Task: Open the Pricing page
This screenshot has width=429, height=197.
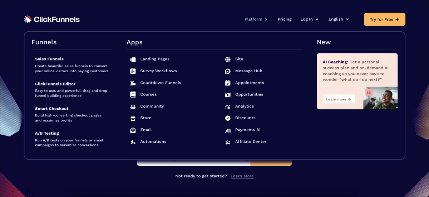Action: [285, 19]
